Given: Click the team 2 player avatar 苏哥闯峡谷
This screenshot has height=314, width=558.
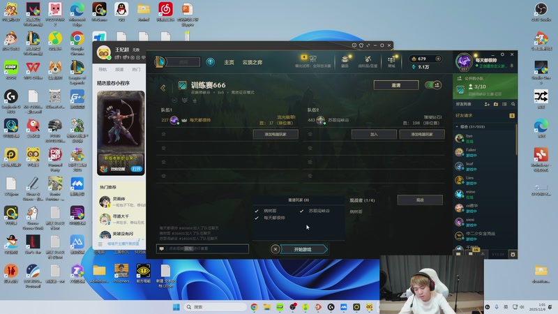Looking at the screenshot, I should click(x=321, y=120).
